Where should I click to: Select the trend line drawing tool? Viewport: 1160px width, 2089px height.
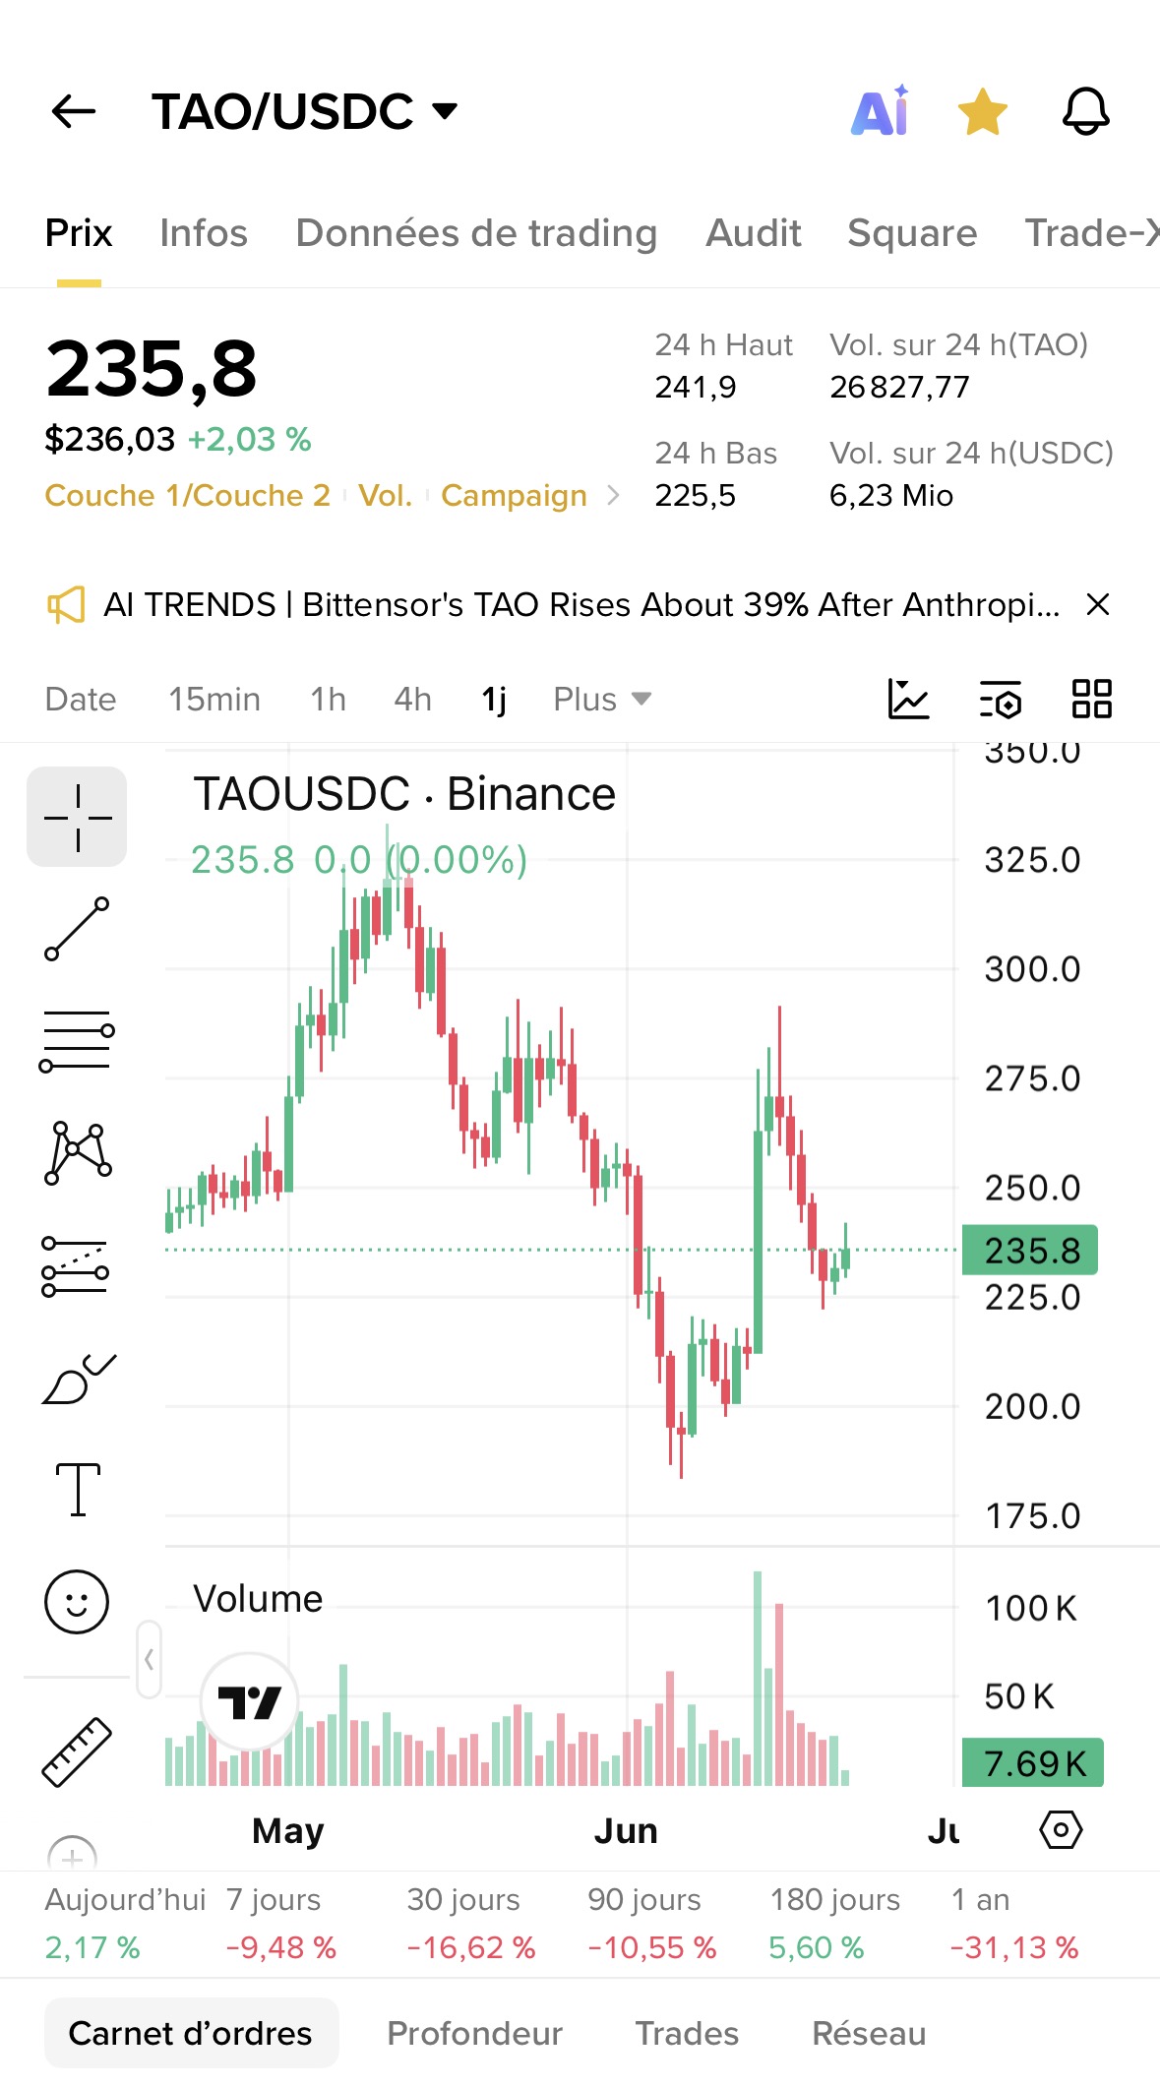(x=77, y=929)
